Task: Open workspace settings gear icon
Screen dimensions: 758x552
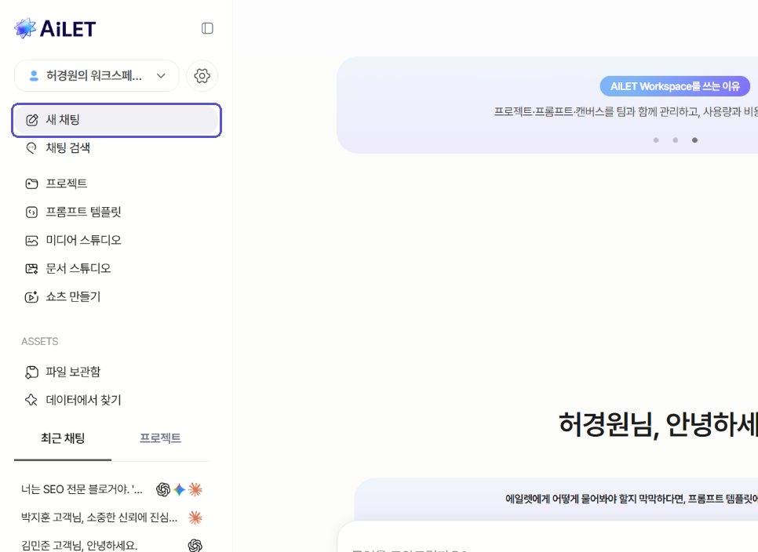Action: (x=202, y=76)
